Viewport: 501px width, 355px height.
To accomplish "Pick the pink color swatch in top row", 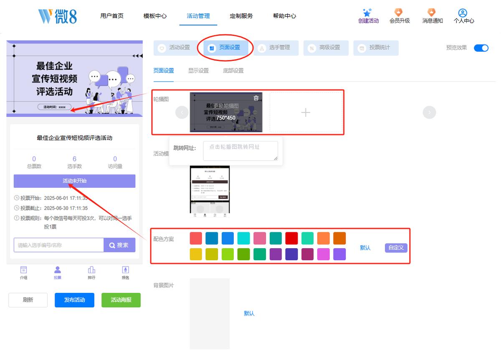I will pyautogui.click(x=260, y=238).
